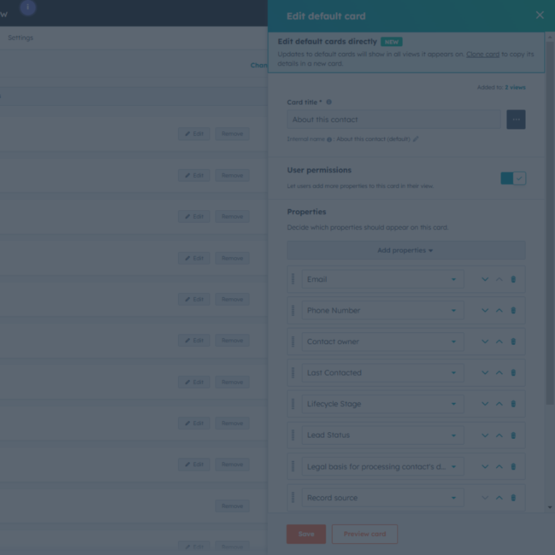Delete the Lead Status property via trash icon

click(x=513, y=435)
